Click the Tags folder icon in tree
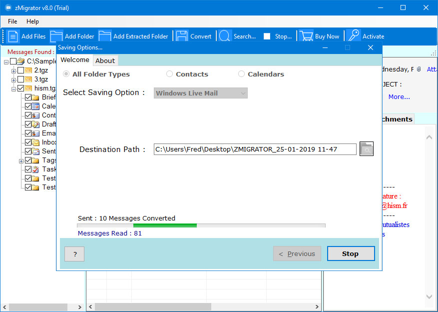Screen dimensions: 438x312 pos(35,160)
